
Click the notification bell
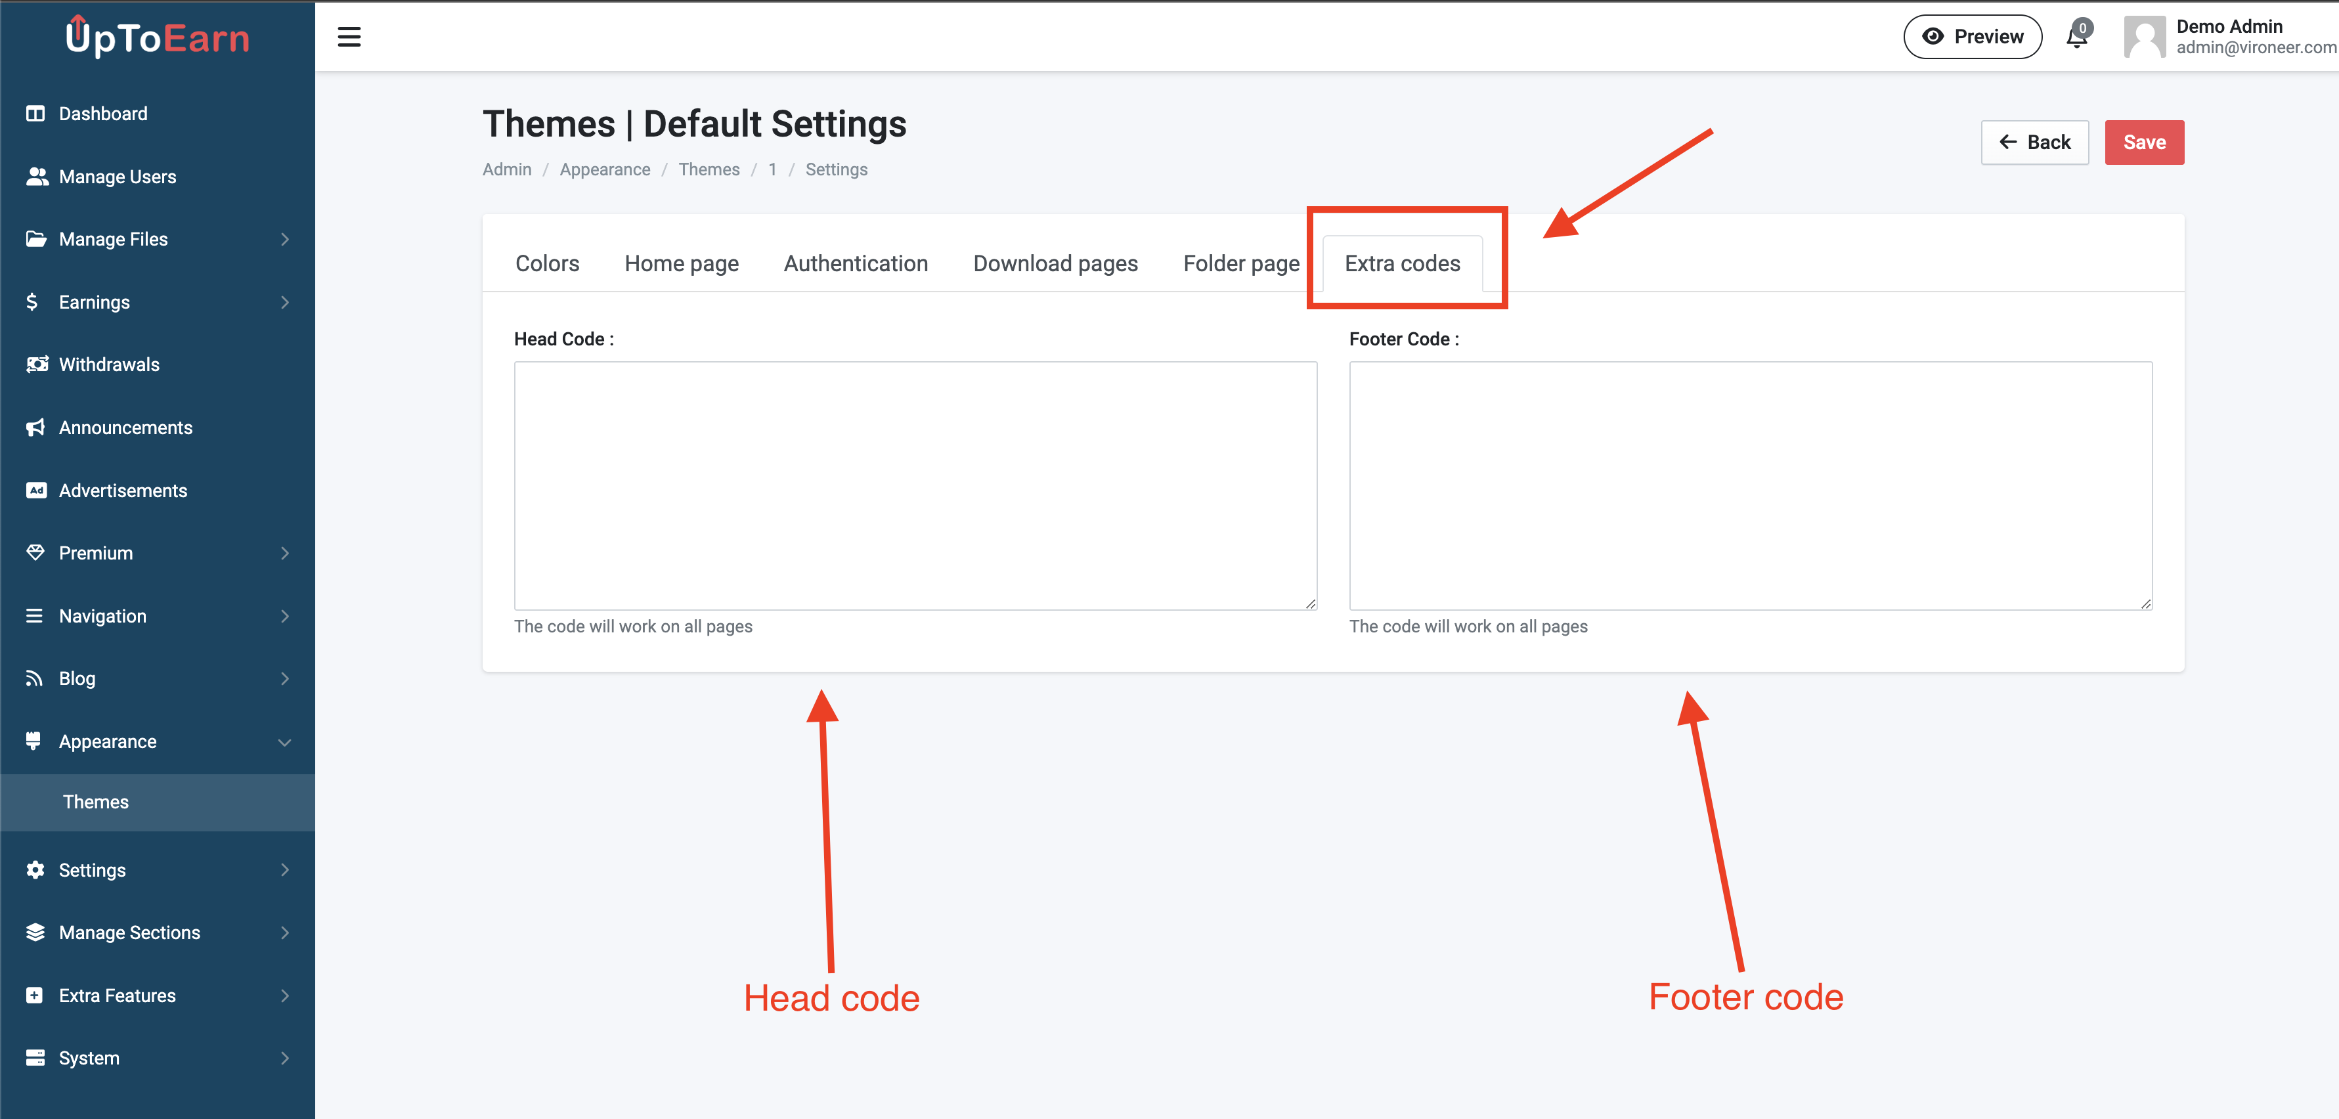tap(2078, 36)
